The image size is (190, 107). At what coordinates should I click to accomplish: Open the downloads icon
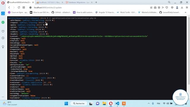coord(182,7)
